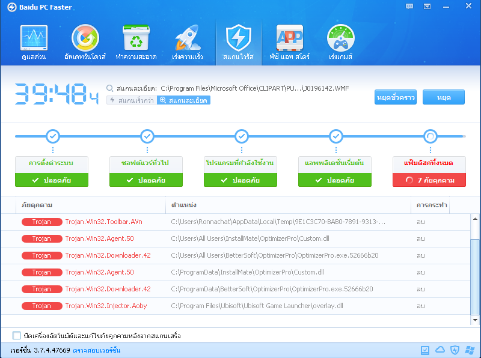Open the ทำความสะอาด recycle bin cleaner icon
Viewport: 481px width, 358px height.
[136, 42]
